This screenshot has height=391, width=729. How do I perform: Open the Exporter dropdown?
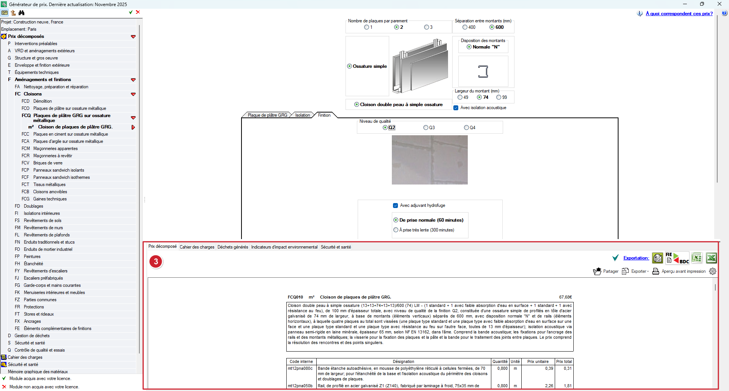coord(640,271)
